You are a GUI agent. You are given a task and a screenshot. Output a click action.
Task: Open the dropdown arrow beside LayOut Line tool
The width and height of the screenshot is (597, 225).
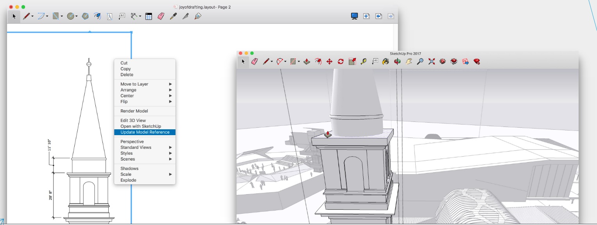32,16
